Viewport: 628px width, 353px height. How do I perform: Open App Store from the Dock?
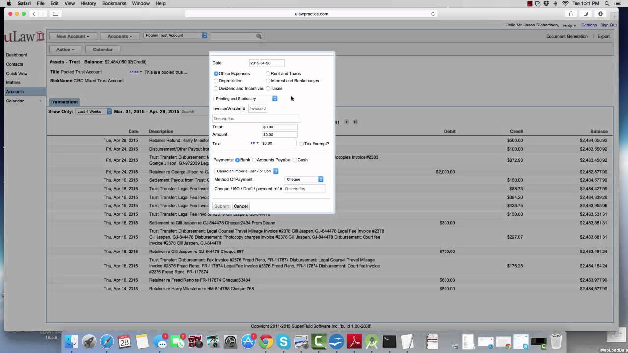pyautogui.click(x=248, y=341)
